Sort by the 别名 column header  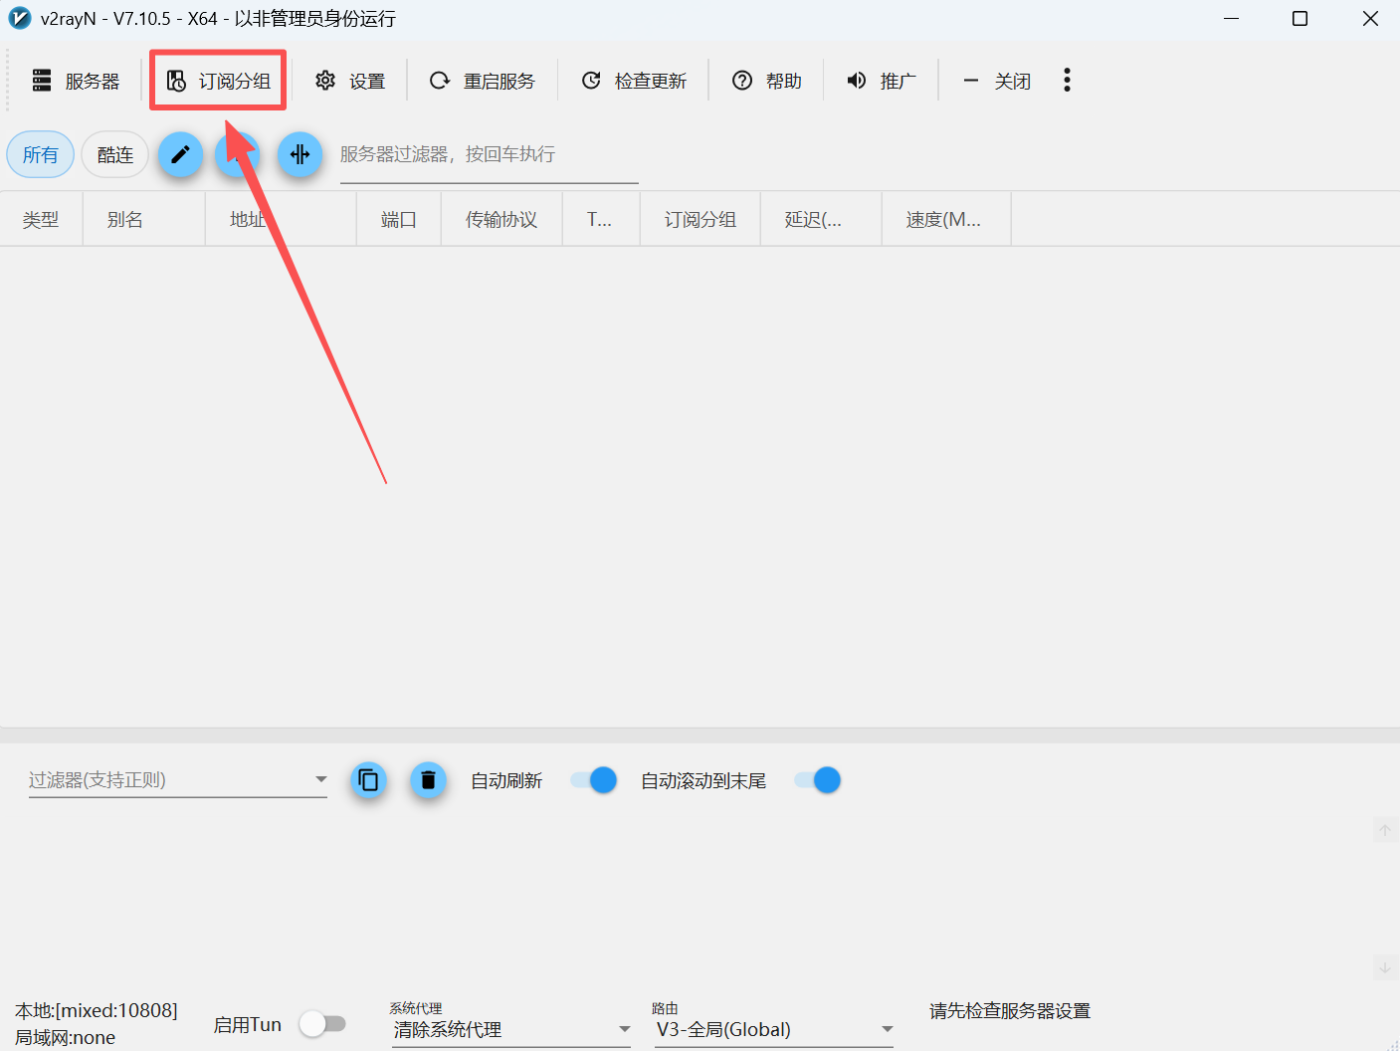pyautogui.click(x=143, y=219)
